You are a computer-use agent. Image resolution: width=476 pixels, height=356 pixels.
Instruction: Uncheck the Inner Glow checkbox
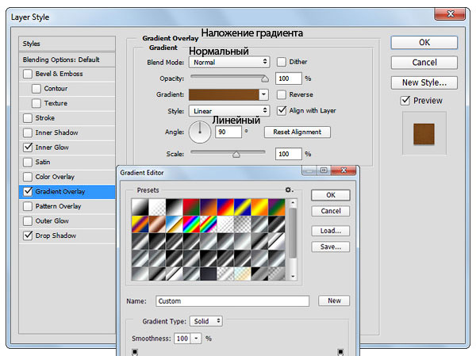tap(28, 147)
